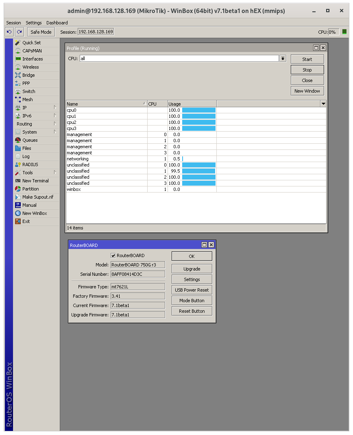Image resolution: width=353 pixels, height=435 pixels.
Task: Open the Session menu
Action: coord(13,23)
